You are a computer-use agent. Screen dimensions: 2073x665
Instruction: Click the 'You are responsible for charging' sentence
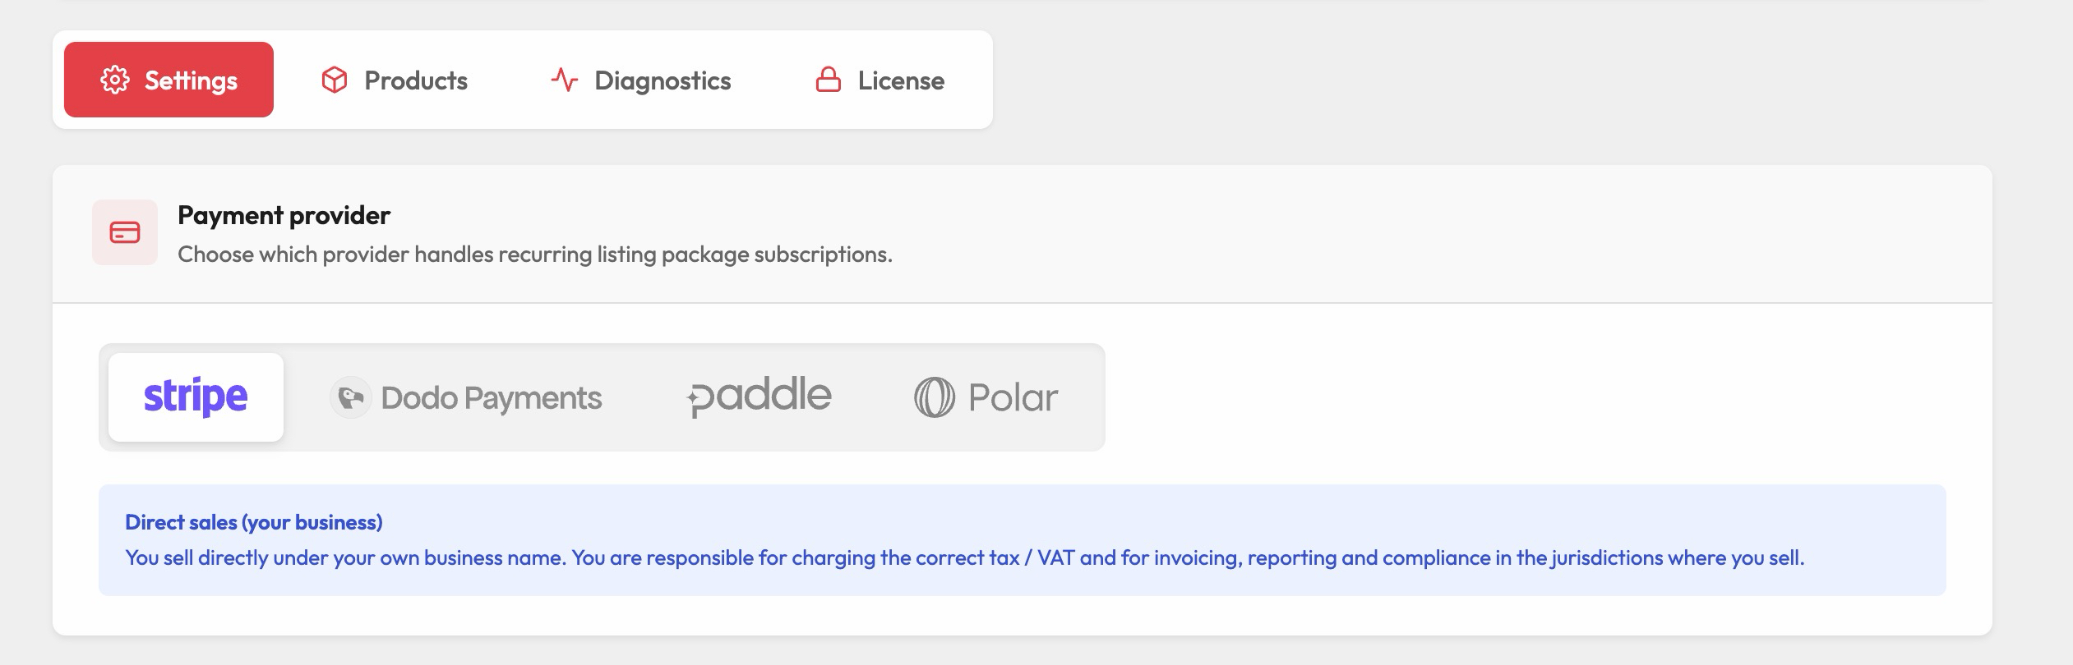1188,557
